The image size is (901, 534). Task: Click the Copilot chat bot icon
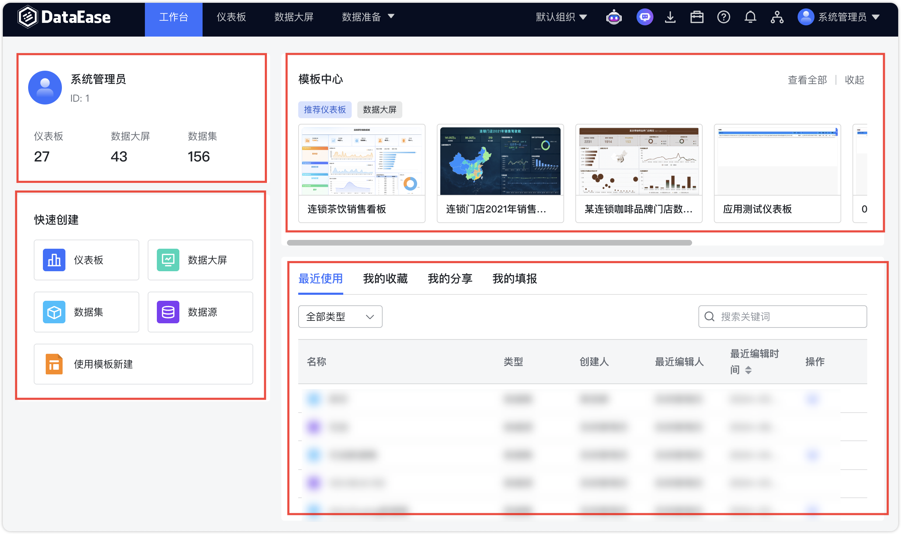[x=645, y=17]
